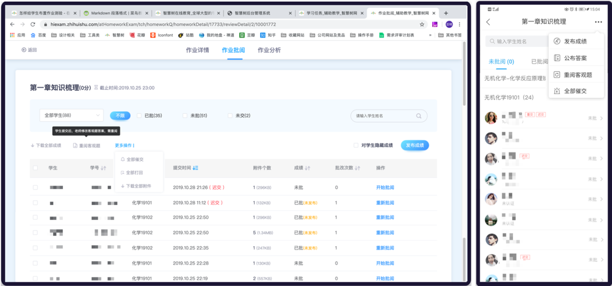Open the three-dot more menu on the phone
612x286 pixels.
pos(598,22)
